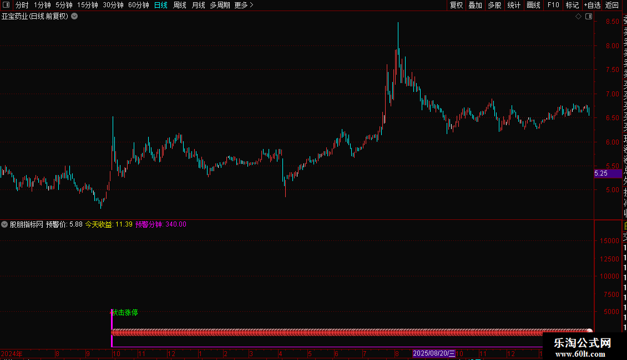Open 复权 adjustment options
The height and width of the screenshot is (360, 627).
click(456, 5)
